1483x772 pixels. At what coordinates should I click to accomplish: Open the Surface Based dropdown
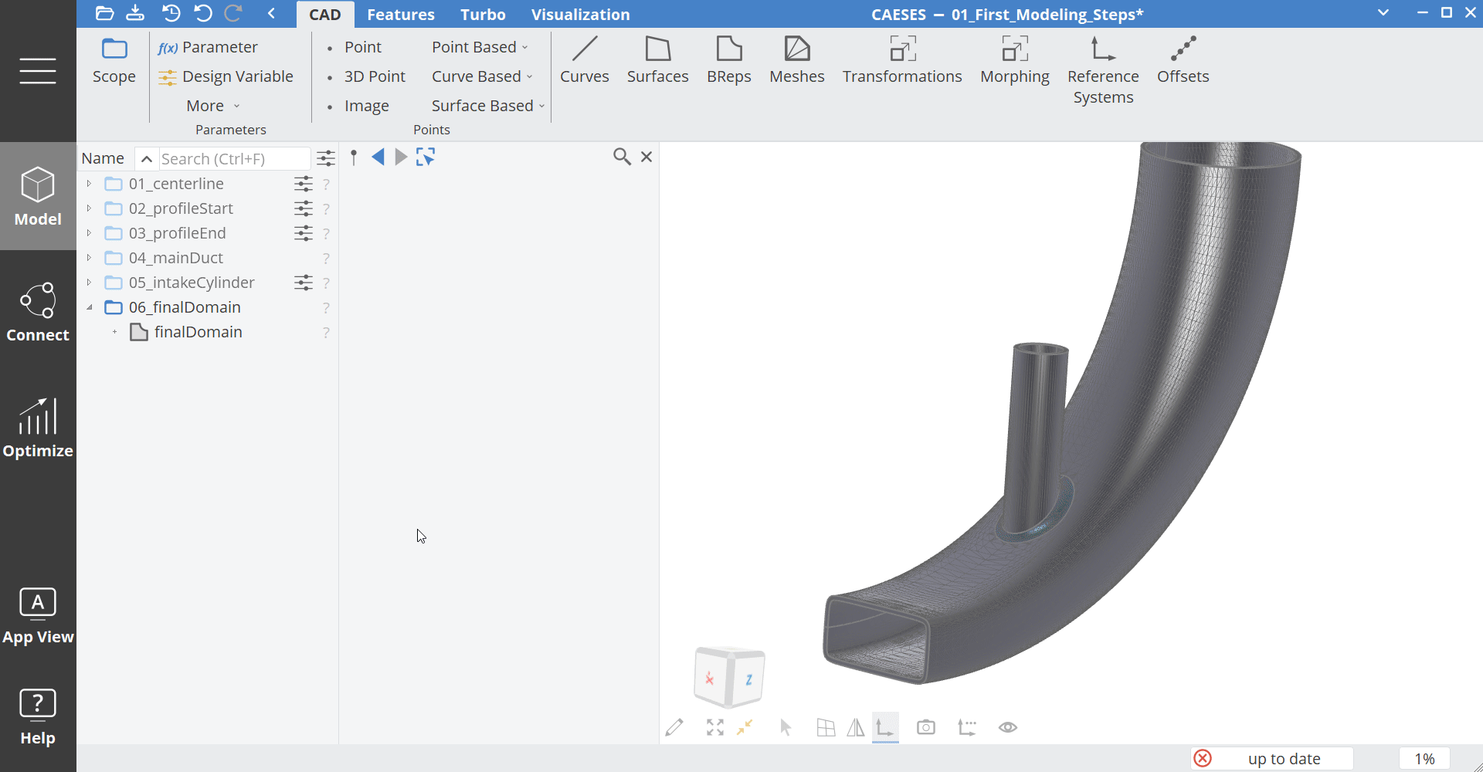[x=488, y=106]
